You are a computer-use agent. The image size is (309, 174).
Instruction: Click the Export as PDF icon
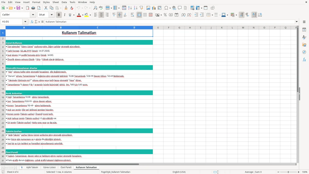28,8
